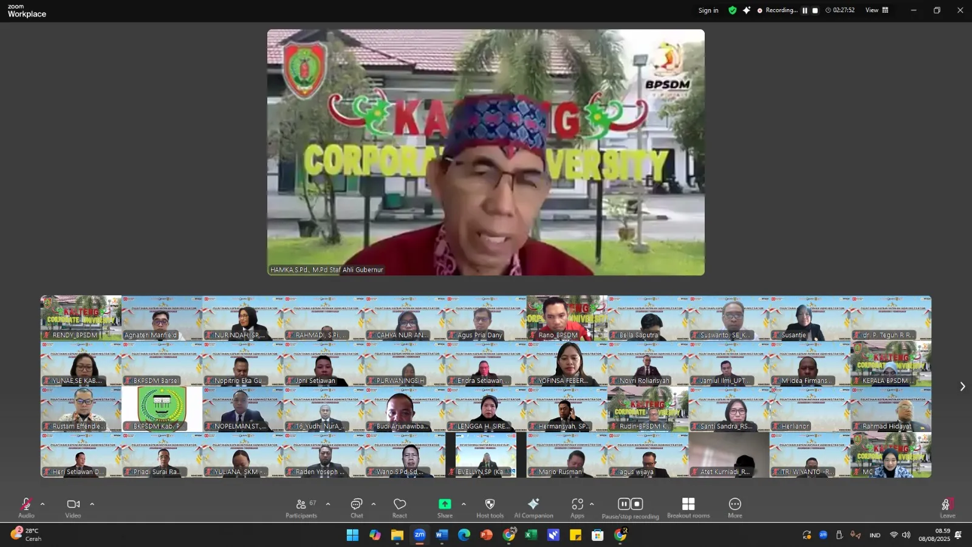Screen dimensions: 972x547
Task: Expand audio settings arrow next to Audio
Action: 43,504
